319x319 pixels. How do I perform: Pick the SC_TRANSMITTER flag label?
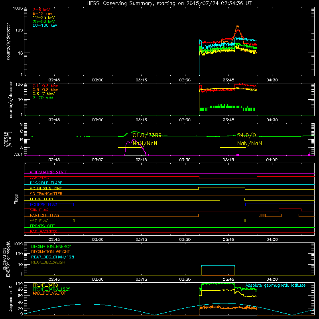(46, 194)
